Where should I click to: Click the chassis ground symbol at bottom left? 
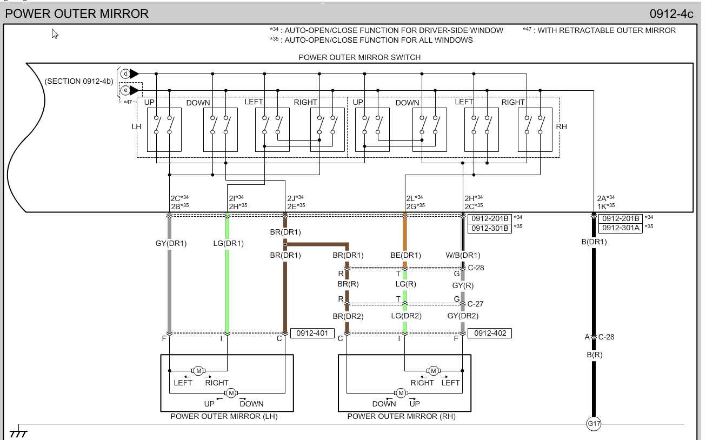point(18,434)
